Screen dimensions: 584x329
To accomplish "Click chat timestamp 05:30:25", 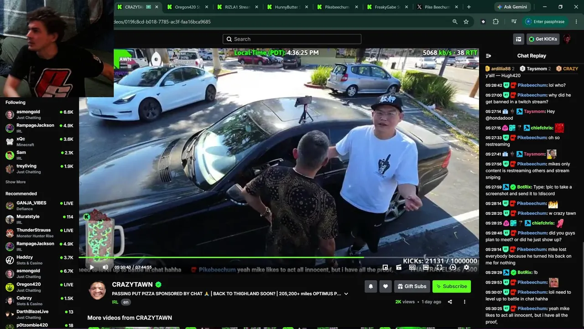I will coord(494,308).
